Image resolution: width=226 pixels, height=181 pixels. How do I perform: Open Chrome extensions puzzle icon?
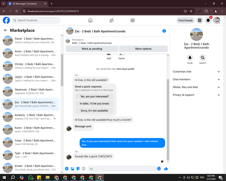pyautogui.click(x=206, y=11)
